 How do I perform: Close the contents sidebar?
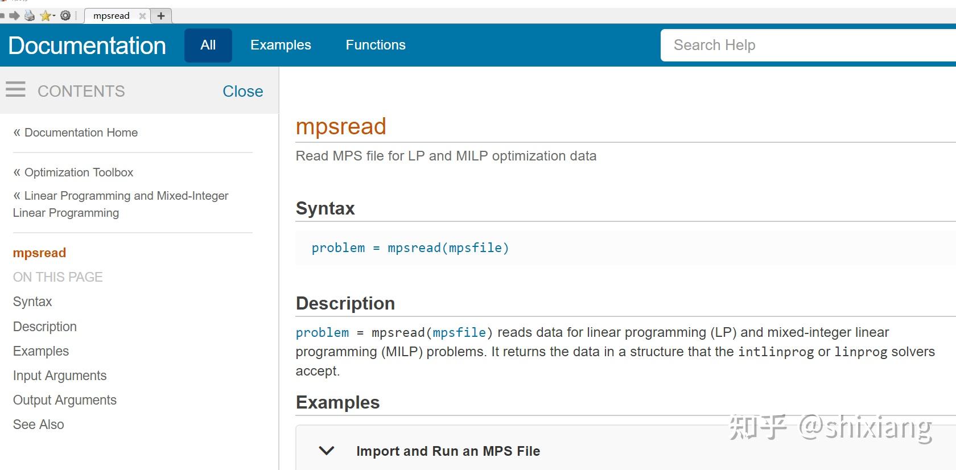242,91
